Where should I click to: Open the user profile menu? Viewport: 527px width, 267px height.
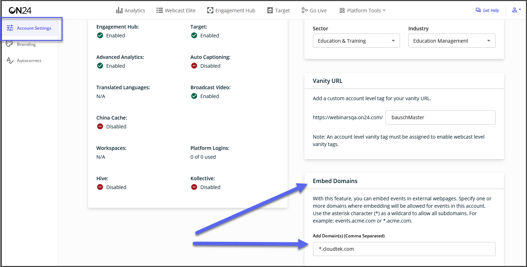click(x=516, y=10)
